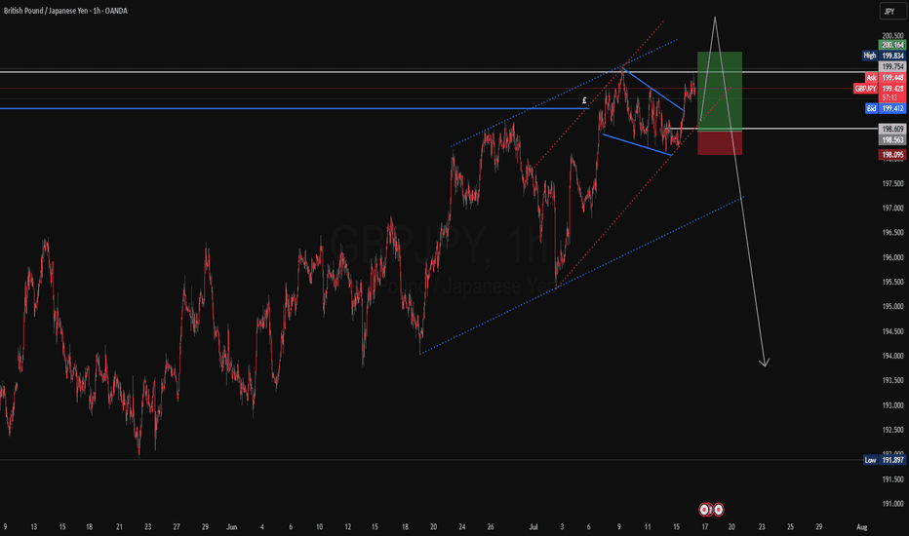Click date 25 on the time axis
The height and width of the screenshot is (536, 909).
(791, 526)
